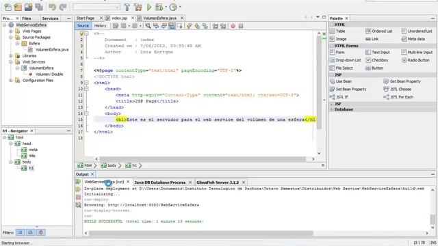
Task: Click the editor horizontal scrollbar
Action: tap(203, 159)
